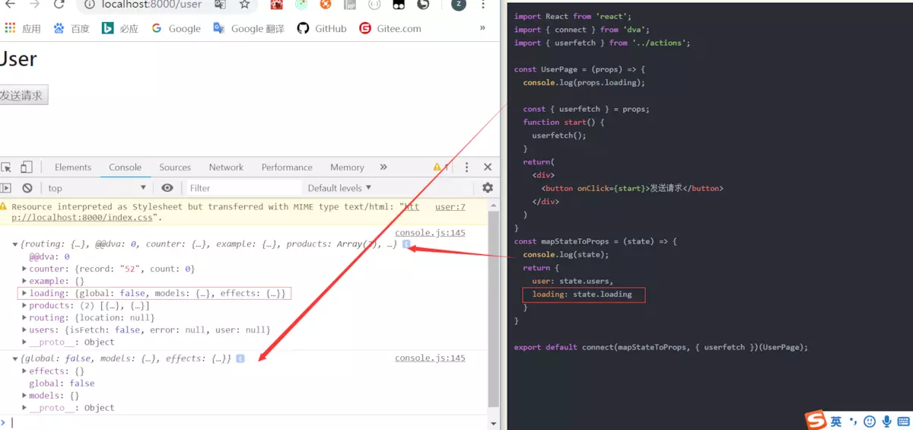Reload the localhost page
This screenshot has height=430, width=913.
coord(59,5)
